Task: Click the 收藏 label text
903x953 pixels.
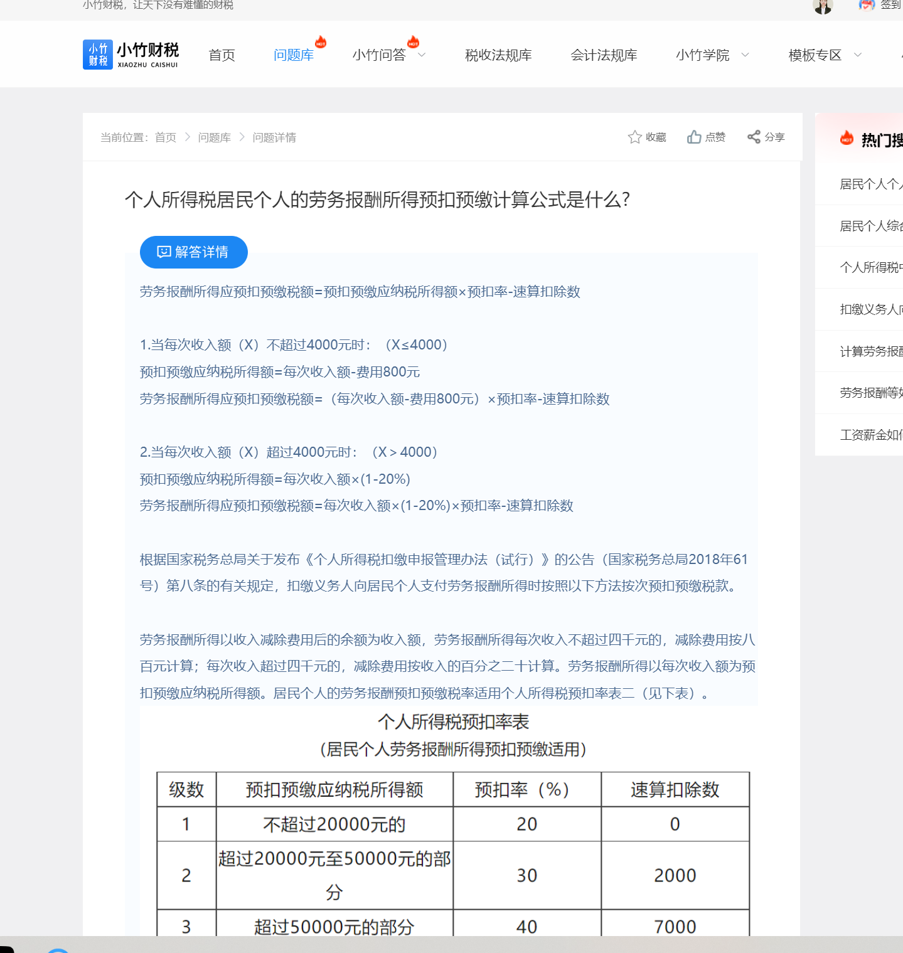Action: [656, 137]
